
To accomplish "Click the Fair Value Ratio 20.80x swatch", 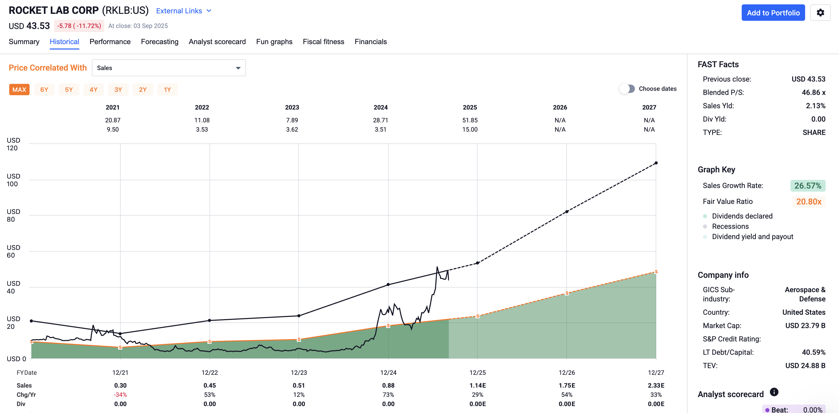I will (808, 201).
